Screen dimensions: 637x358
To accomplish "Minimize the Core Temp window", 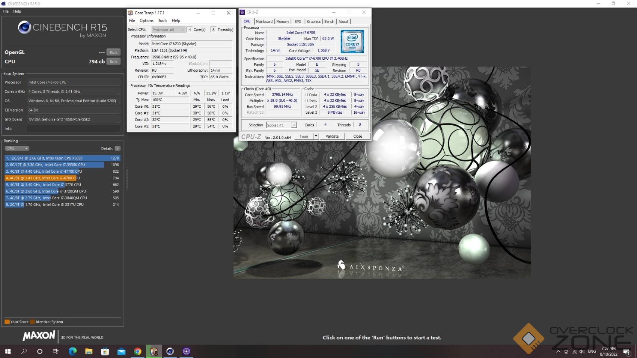I will point(198,13).
